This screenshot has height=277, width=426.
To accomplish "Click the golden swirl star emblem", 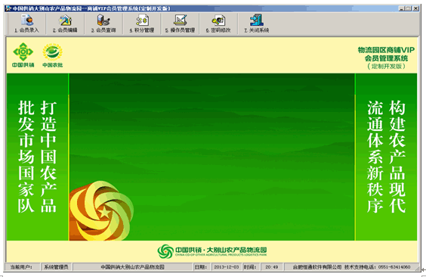I will (101, 211).
